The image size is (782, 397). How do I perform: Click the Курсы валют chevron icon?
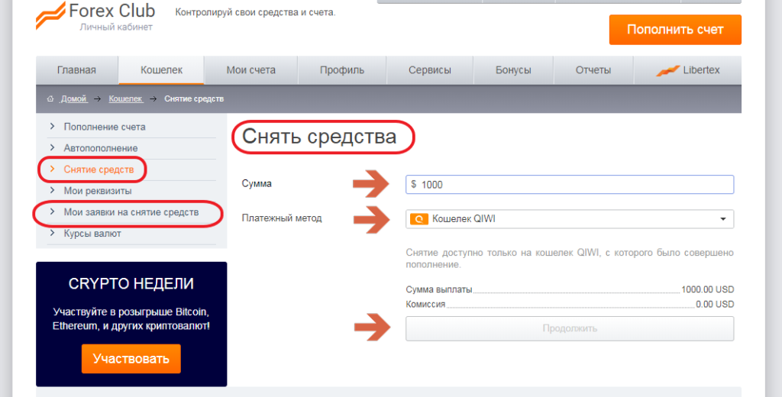pos(53,234)
